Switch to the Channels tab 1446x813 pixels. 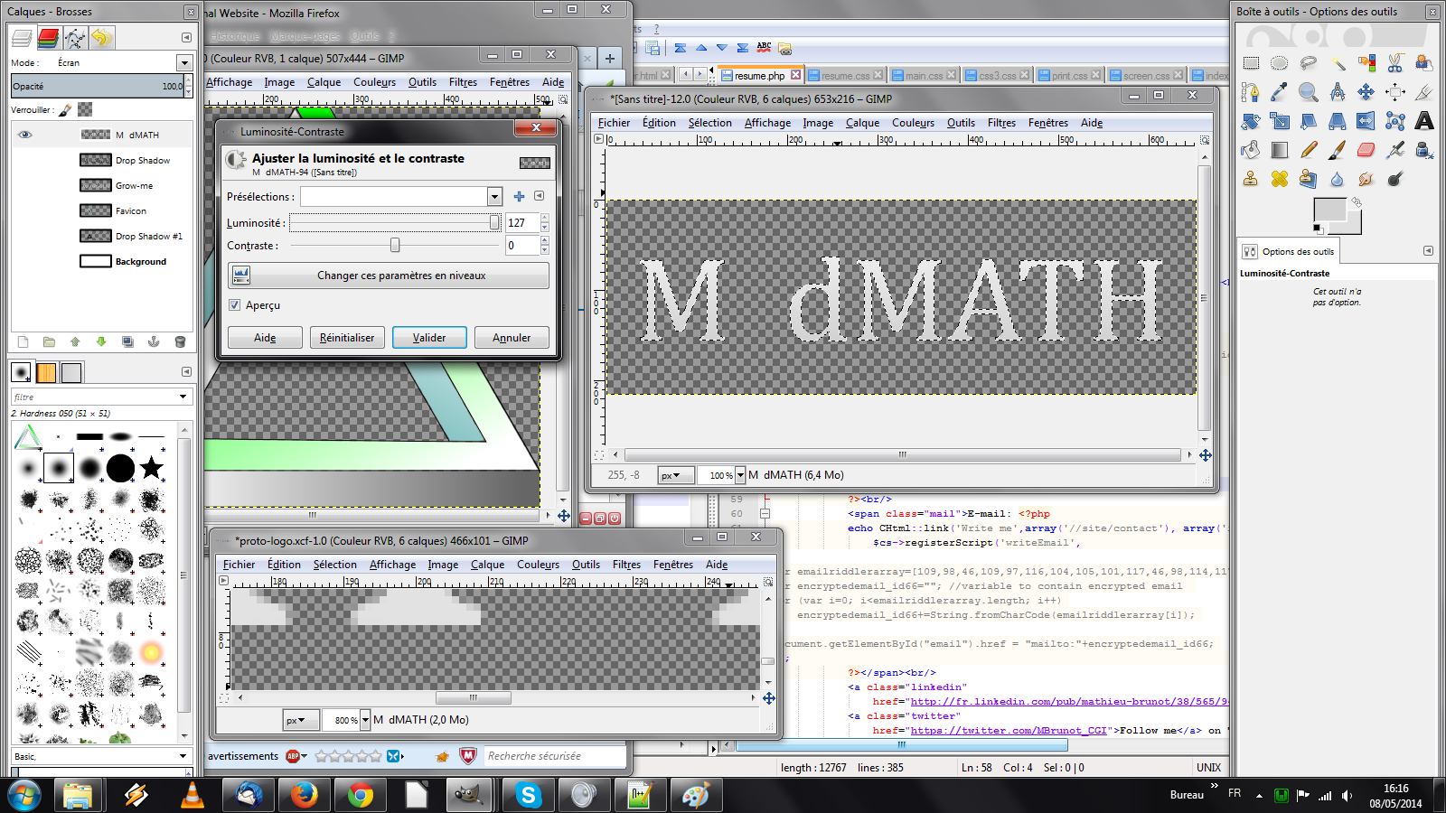[x=49, y=38]
